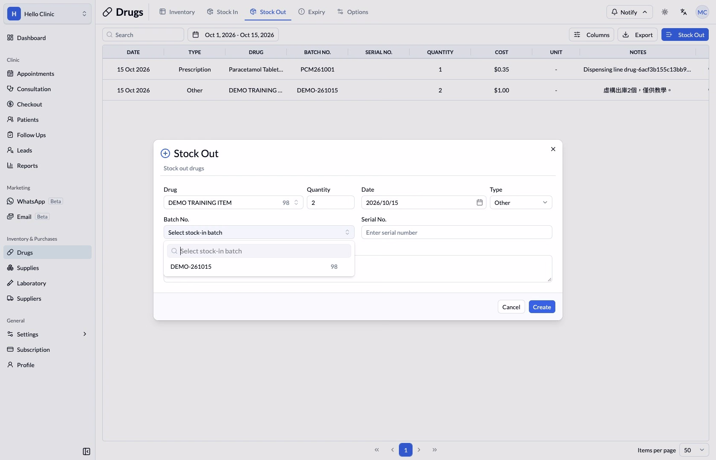This screenshot has height=460, width=716.
Task: Open Dashboard from sidebar
Action: (47, 38)
